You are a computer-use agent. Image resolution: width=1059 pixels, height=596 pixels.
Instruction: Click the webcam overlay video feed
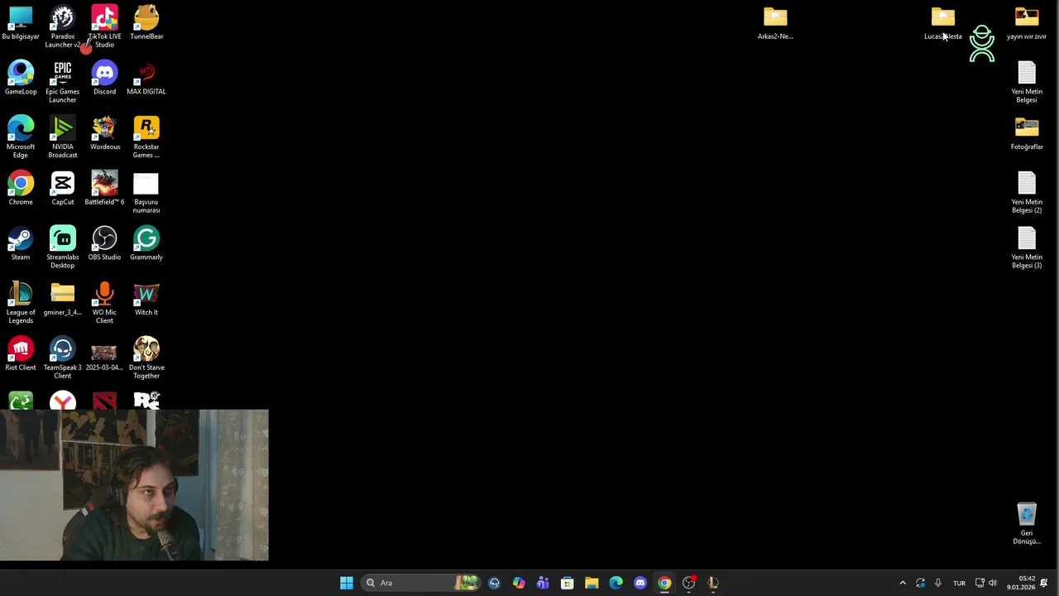134,485
